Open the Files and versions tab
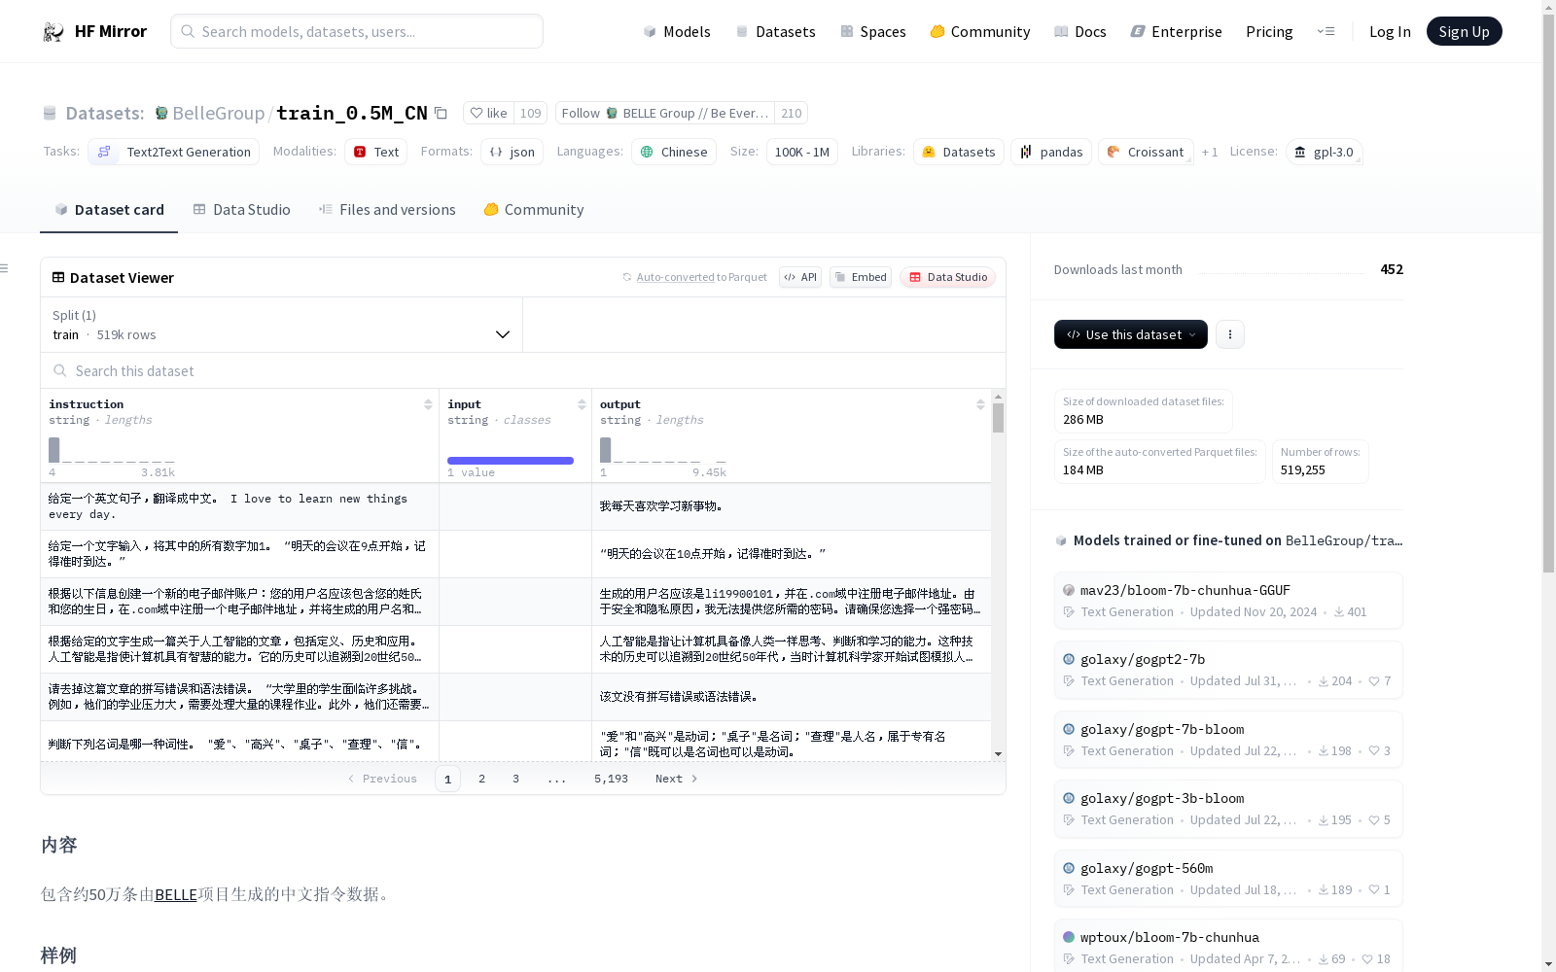Screen dimensions: 1556x972 point(387,209)
